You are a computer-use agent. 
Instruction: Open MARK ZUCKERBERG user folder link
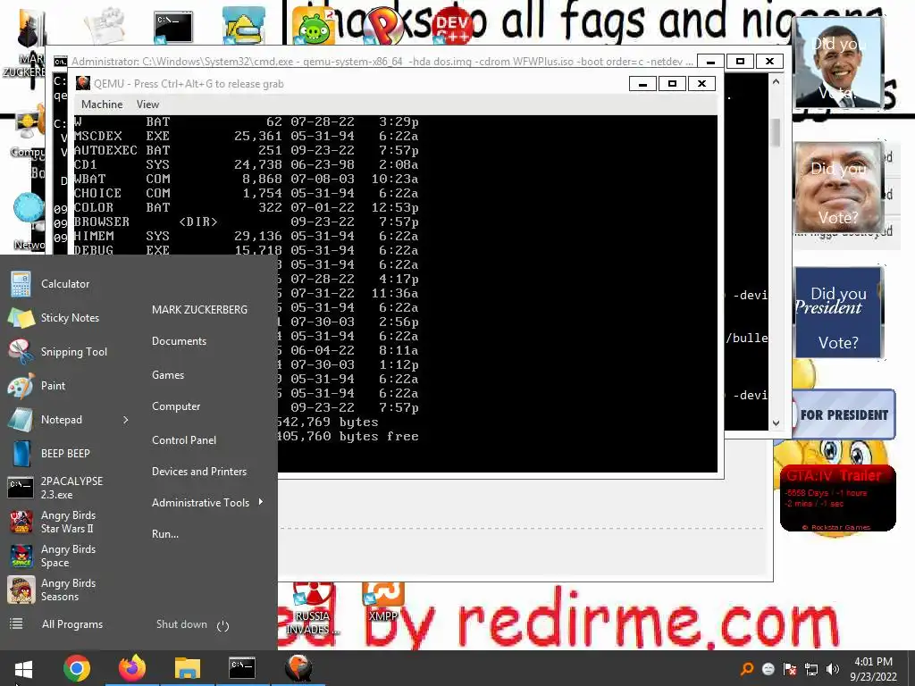[199, 310]
